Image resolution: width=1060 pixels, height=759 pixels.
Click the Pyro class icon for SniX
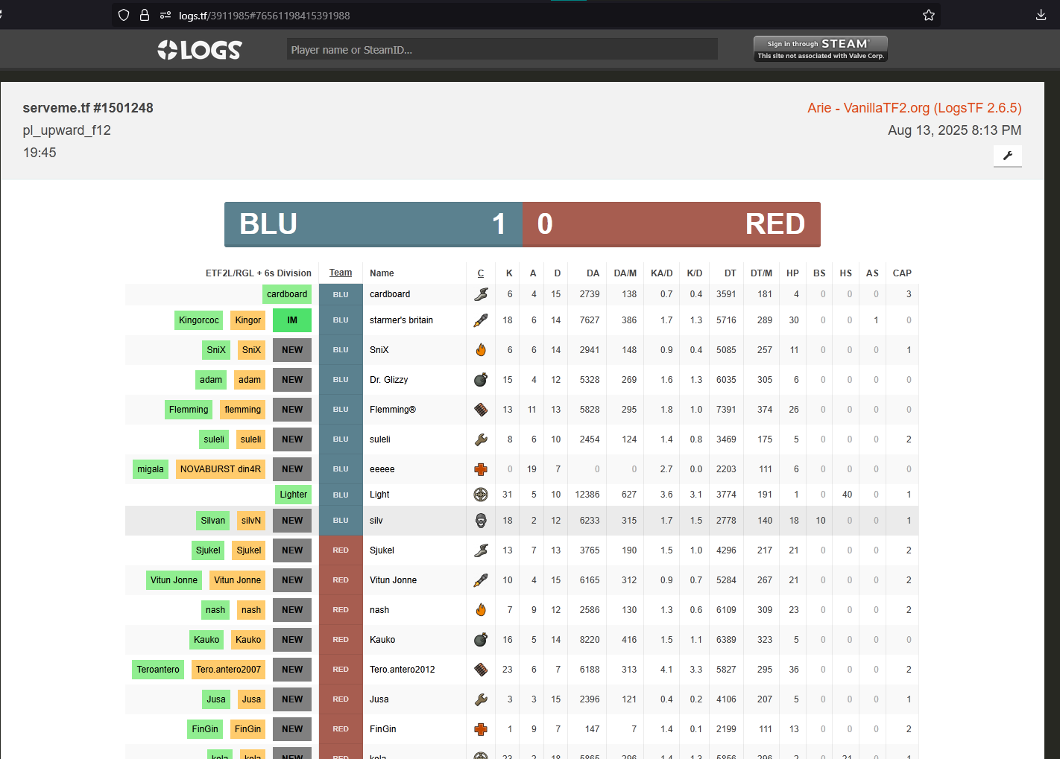(481, 350)
